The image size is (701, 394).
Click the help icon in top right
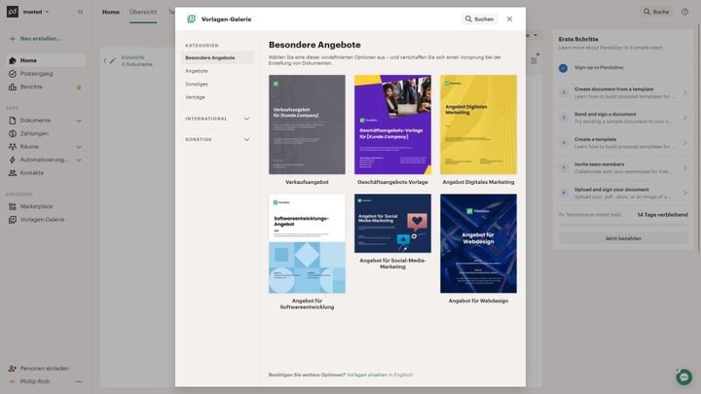684,12
